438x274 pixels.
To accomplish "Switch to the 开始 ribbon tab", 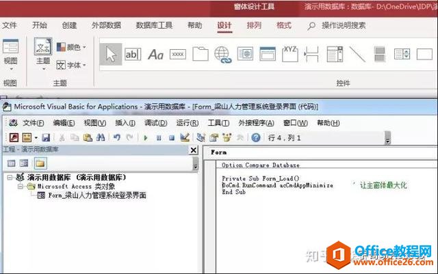I will click(40, 25).
